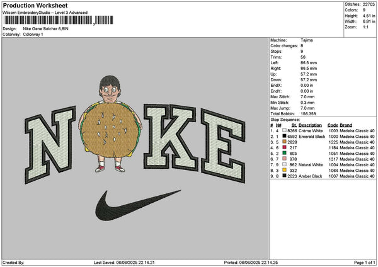Click the barcode under the worksheet title

click(x=59, y=20)
